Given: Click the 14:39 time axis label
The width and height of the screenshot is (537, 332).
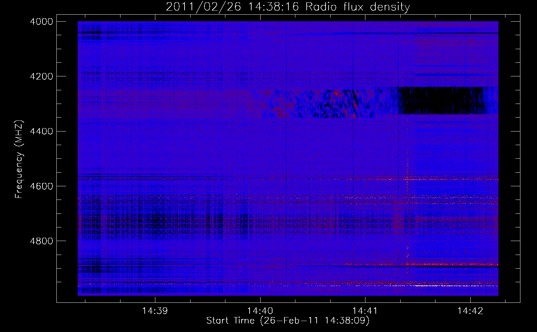Looking at the screenshot, I should [x=155, y=311].
